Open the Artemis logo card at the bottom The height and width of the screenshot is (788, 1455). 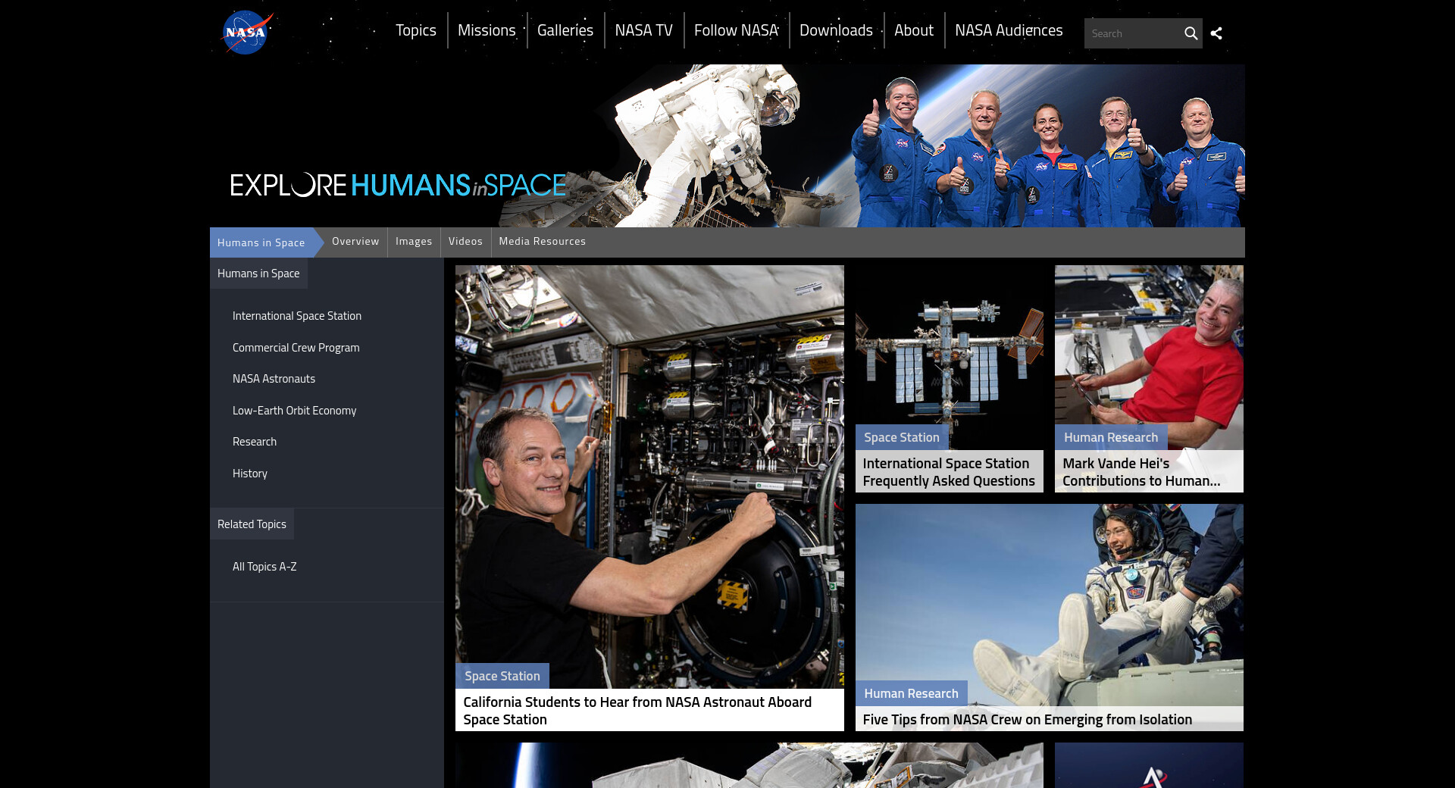(x=1149, y=765)
